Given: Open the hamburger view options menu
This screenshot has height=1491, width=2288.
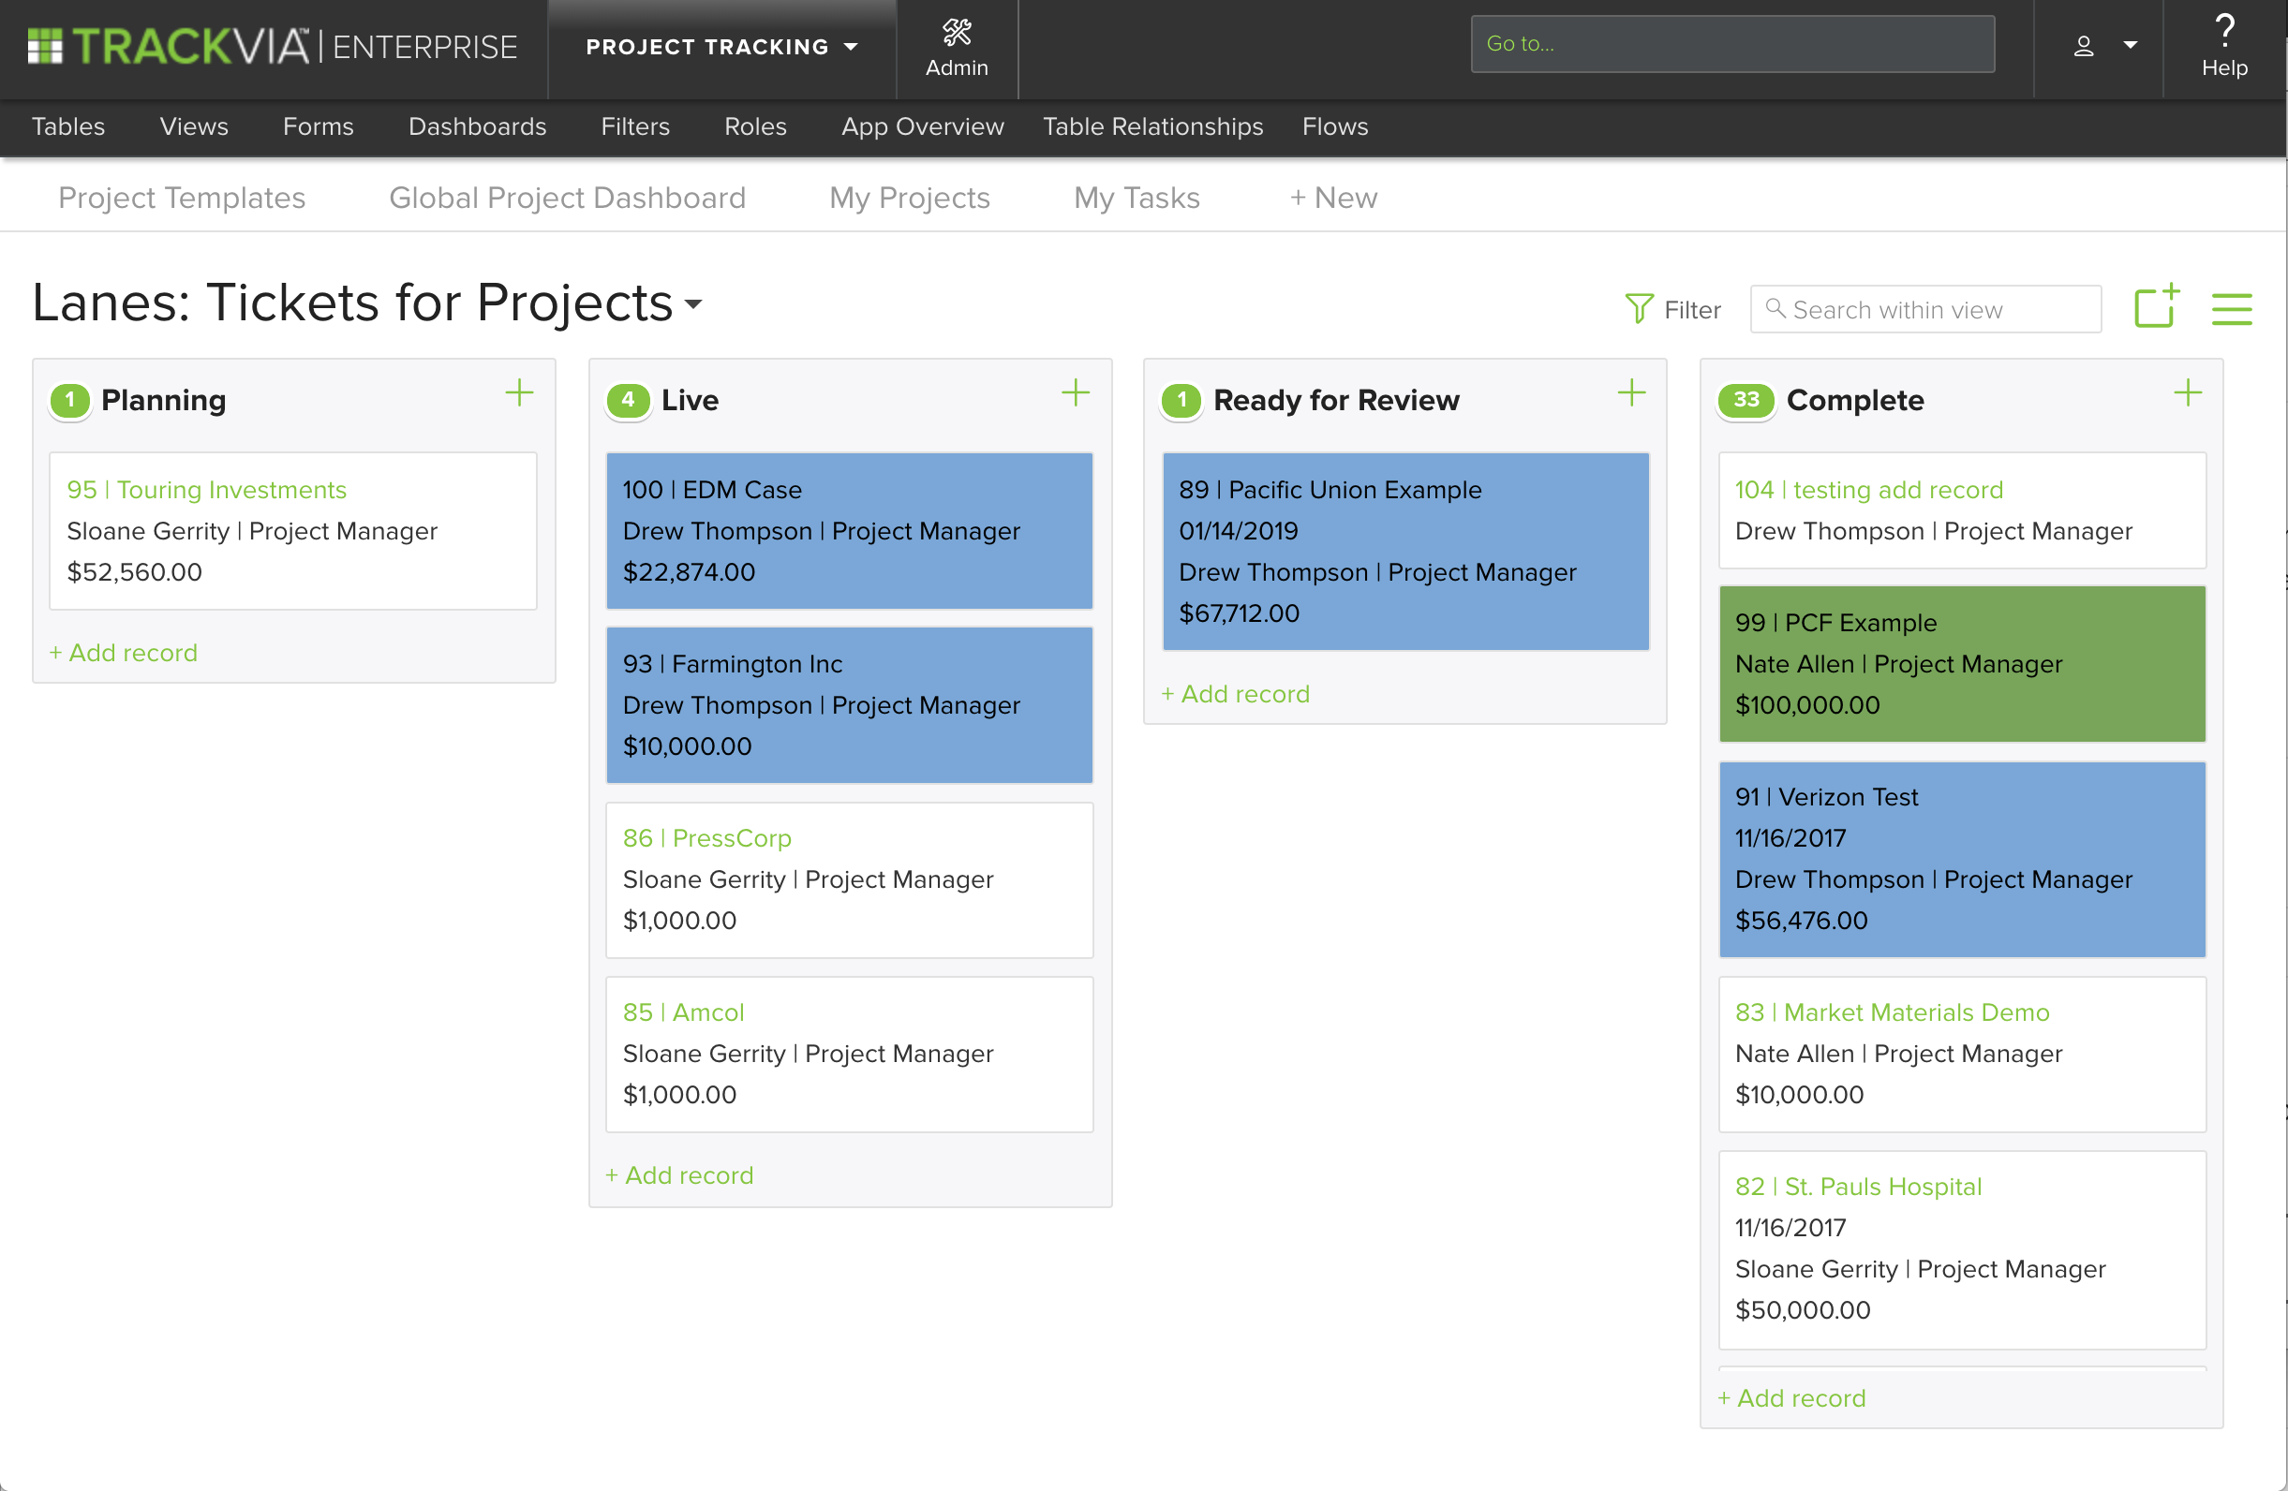Looking at the screenshot, I should pos(2231,309).
